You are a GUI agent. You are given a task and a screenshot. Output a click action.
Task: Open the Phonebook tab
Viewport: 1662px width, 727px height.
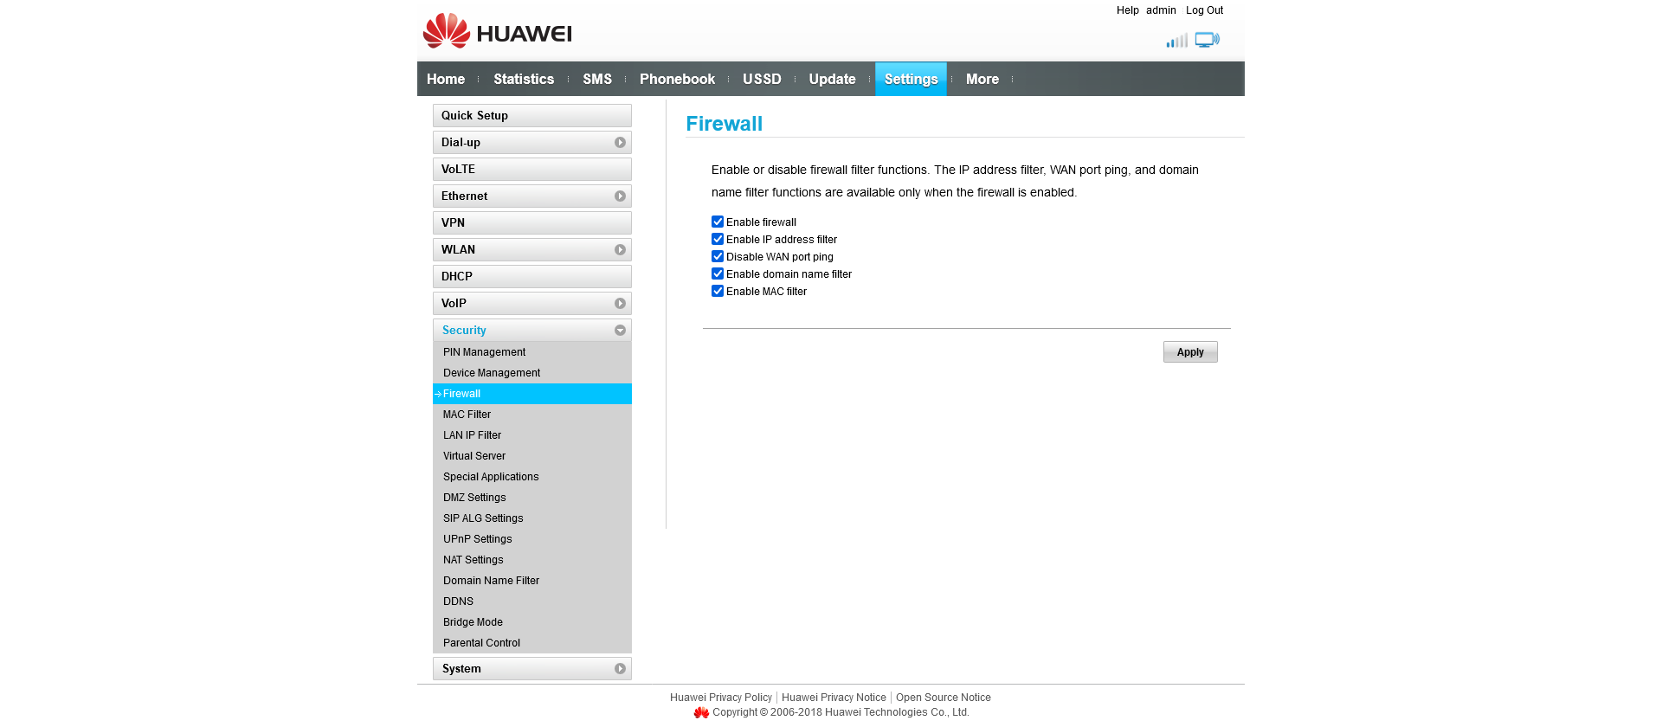677,79
